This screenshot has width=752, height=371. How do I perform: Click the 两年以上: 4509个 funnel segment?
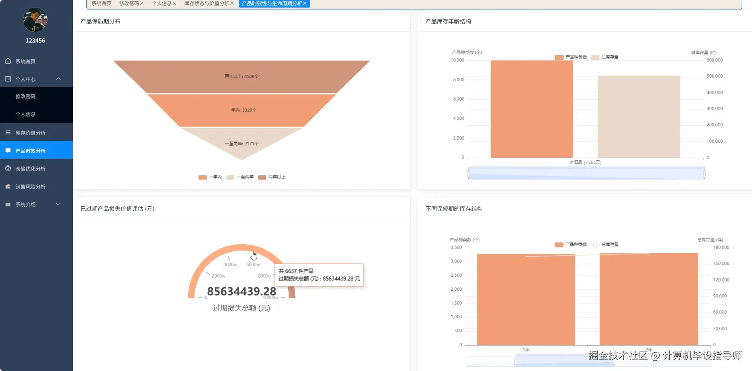pyautogui.click(x=242, y=76)
